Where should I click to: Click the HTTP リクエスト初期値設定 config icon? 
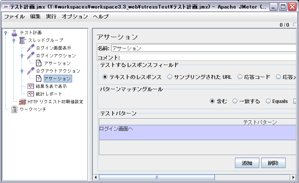(22, 102)
